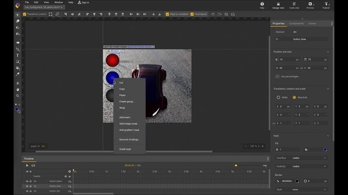The width and height of the screenshot is (348, 195).
Task: Toggle the Transform control checkbox
Action: pos(24,14)
